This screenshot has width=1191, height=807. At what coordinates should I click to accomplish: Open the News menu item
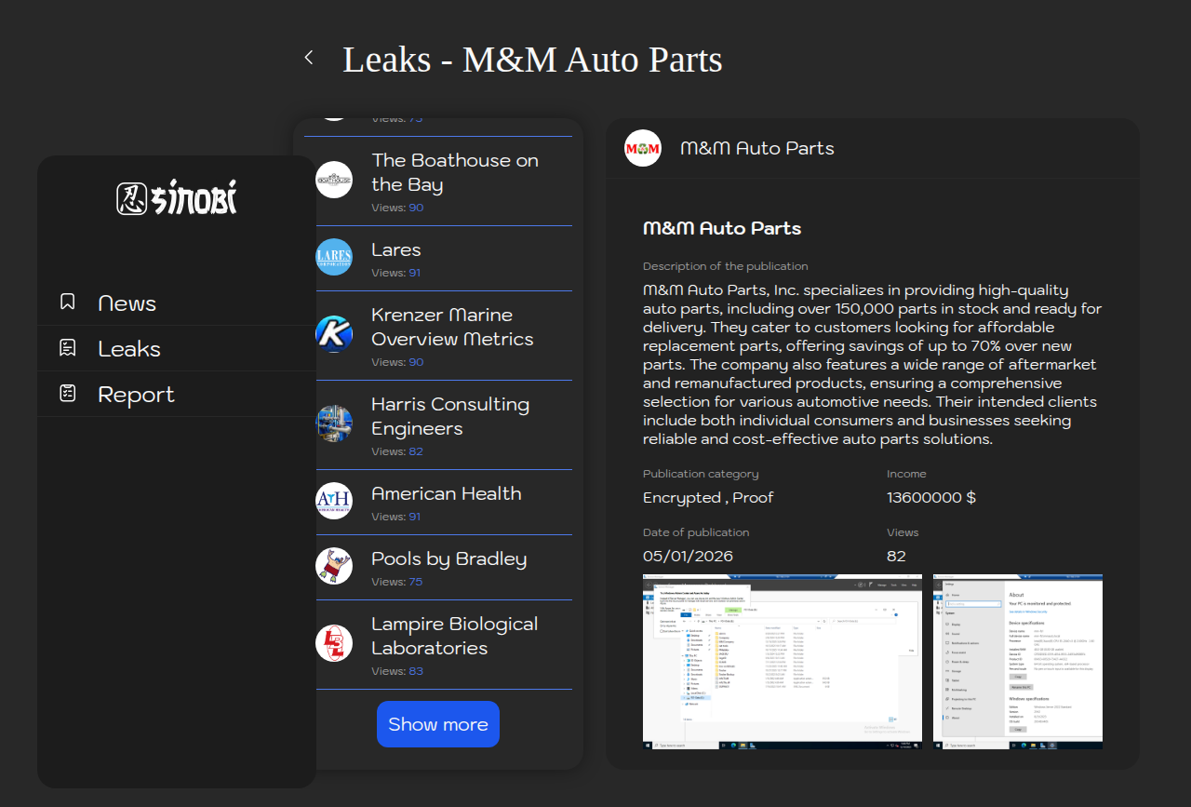pyautogui.click(x=127, y=303)
